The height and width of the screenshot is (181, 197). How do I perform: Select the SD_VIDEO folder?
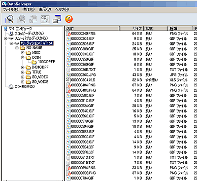[x=40, y=77]
